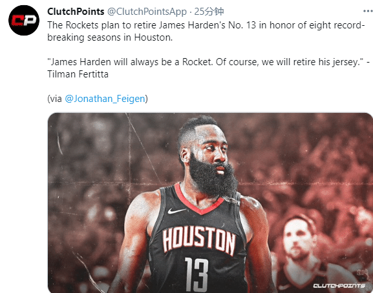Click the Nike swoosh on the jersey
The image size is (373, 293).
[x=176, y=211]
